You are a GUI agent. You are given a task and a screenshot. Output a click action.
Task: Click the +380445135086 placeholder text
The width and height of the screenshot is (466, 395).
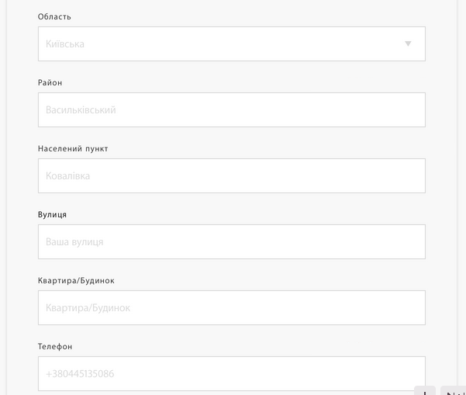click(80, 374)
